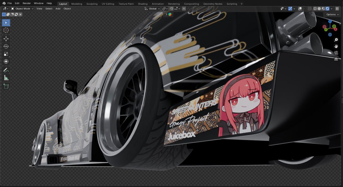Open the Object Mode dropdown
343x187 pixels.
[x=22, y=9]
